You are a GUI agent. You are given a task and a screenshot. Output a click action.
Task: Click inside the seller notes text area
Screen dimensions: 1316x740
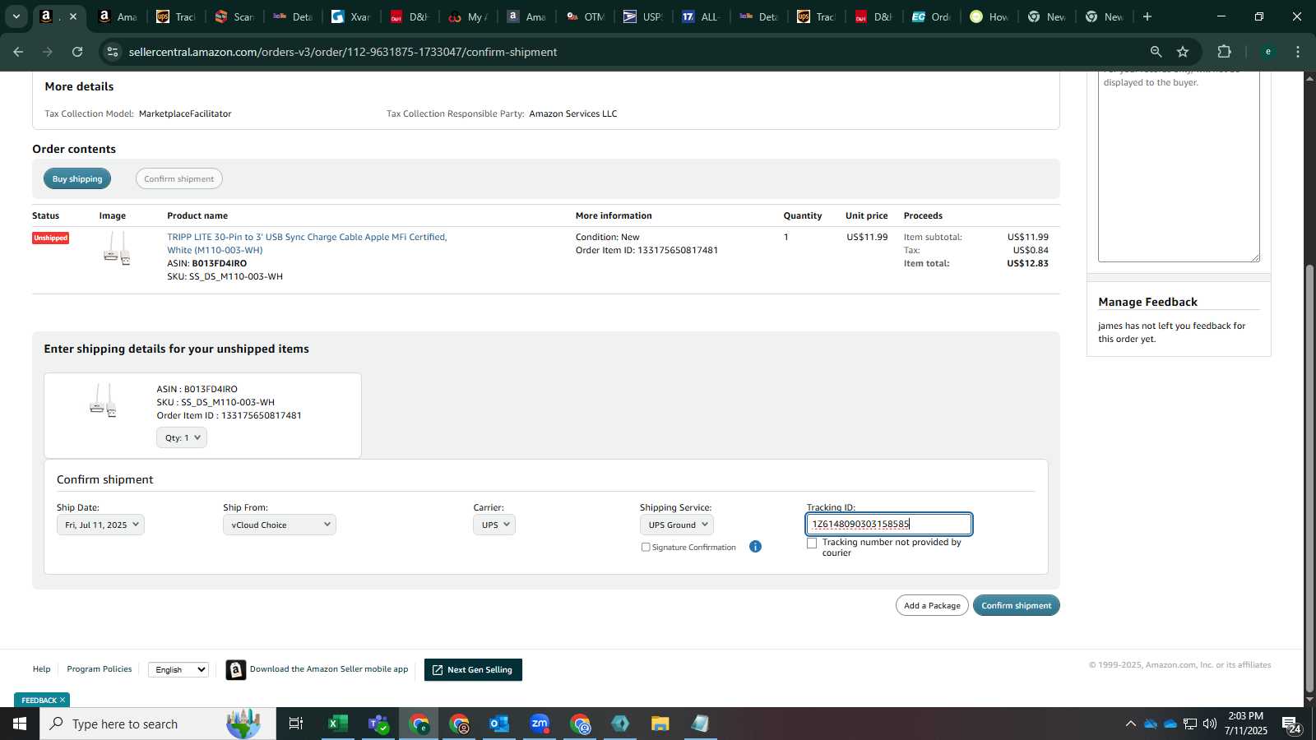[x=1179, y=167]
